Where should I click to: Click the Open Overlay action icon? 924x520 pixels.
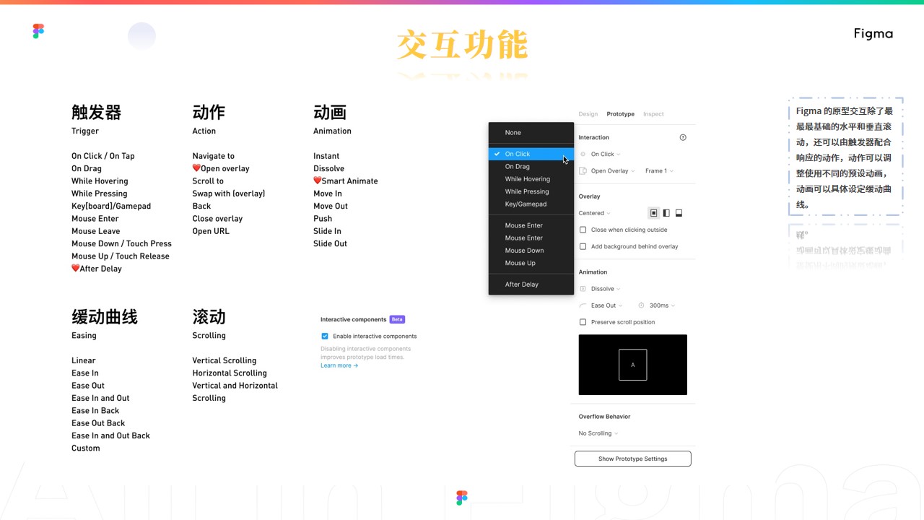tap(583, 171)
